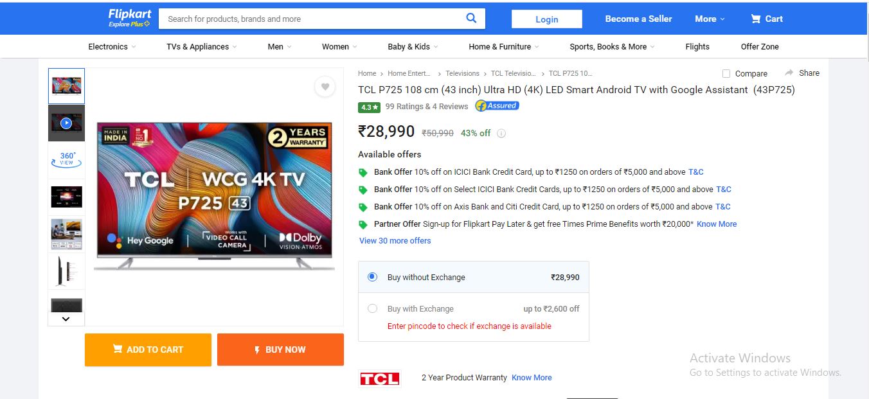869x399 pixels.
Task: Click the Flipkart Assured badge
Action: 497,106
